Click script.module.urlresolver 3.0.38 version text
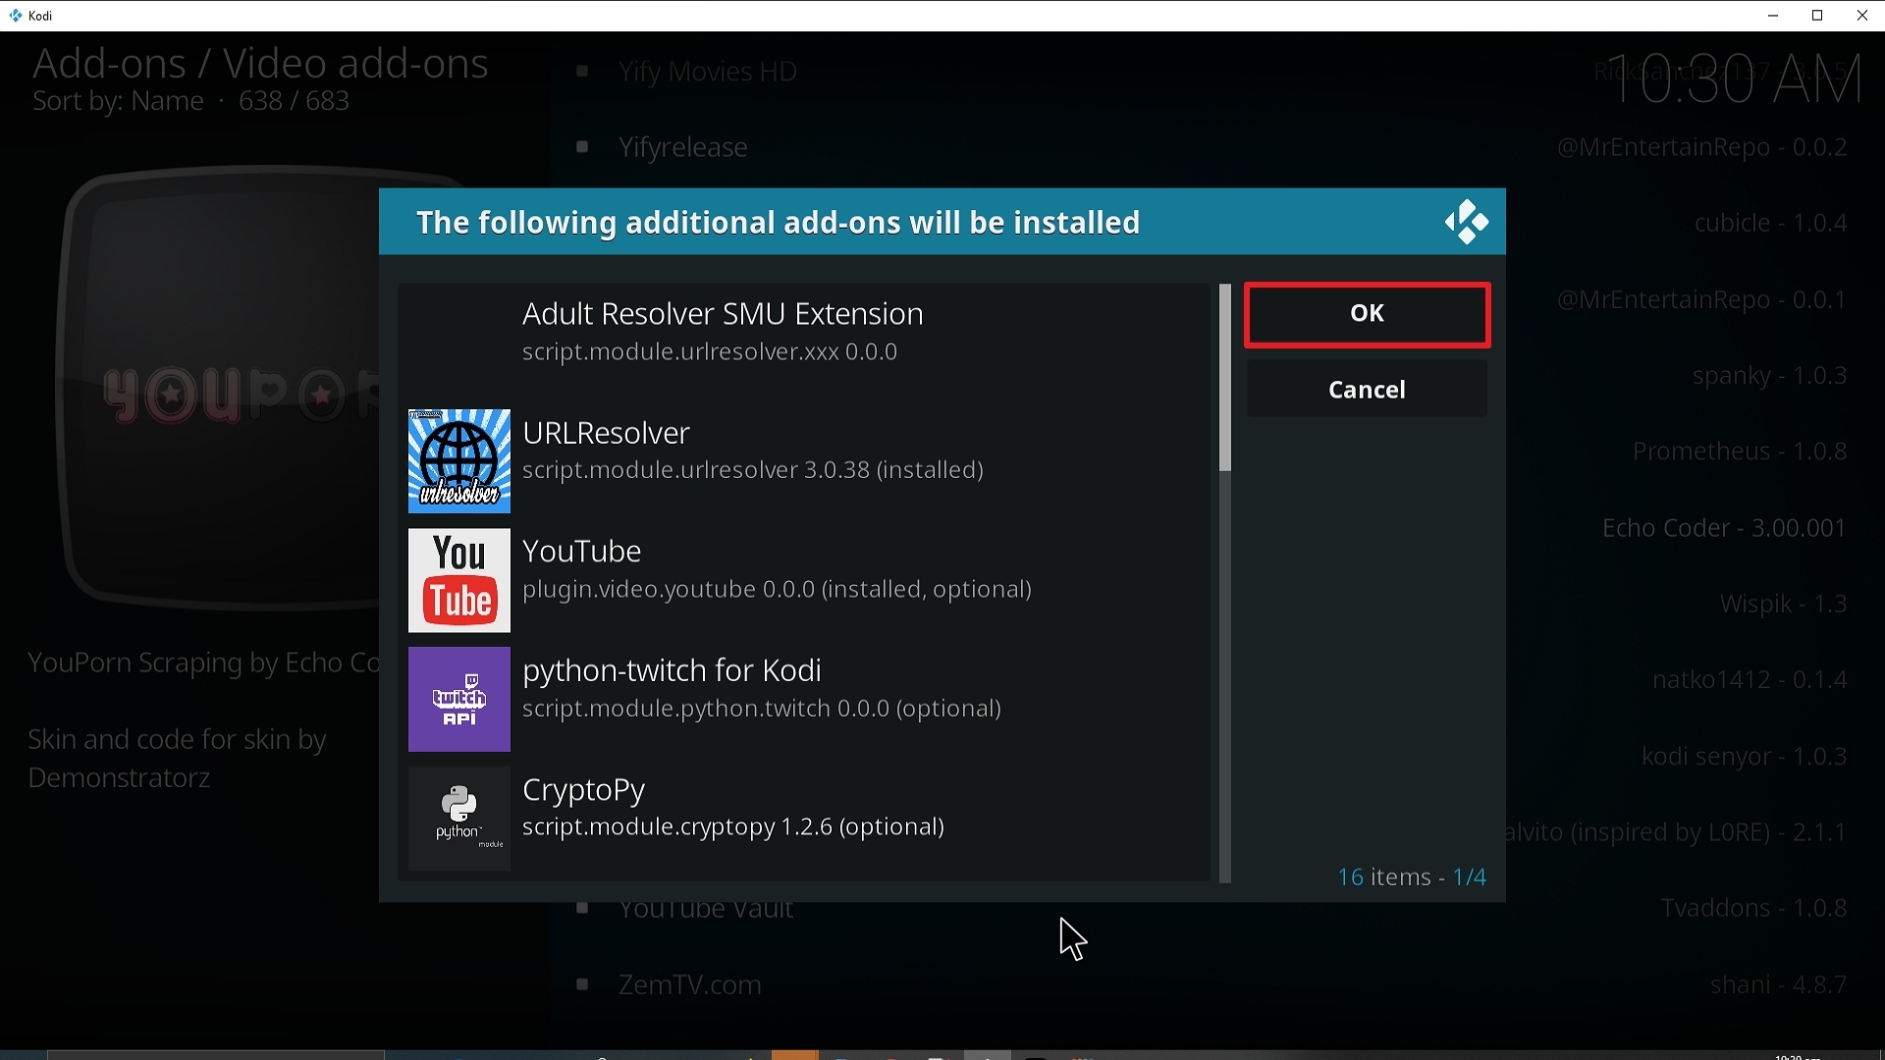The width and height of the screenshot is (1885, 1060). 753,470
